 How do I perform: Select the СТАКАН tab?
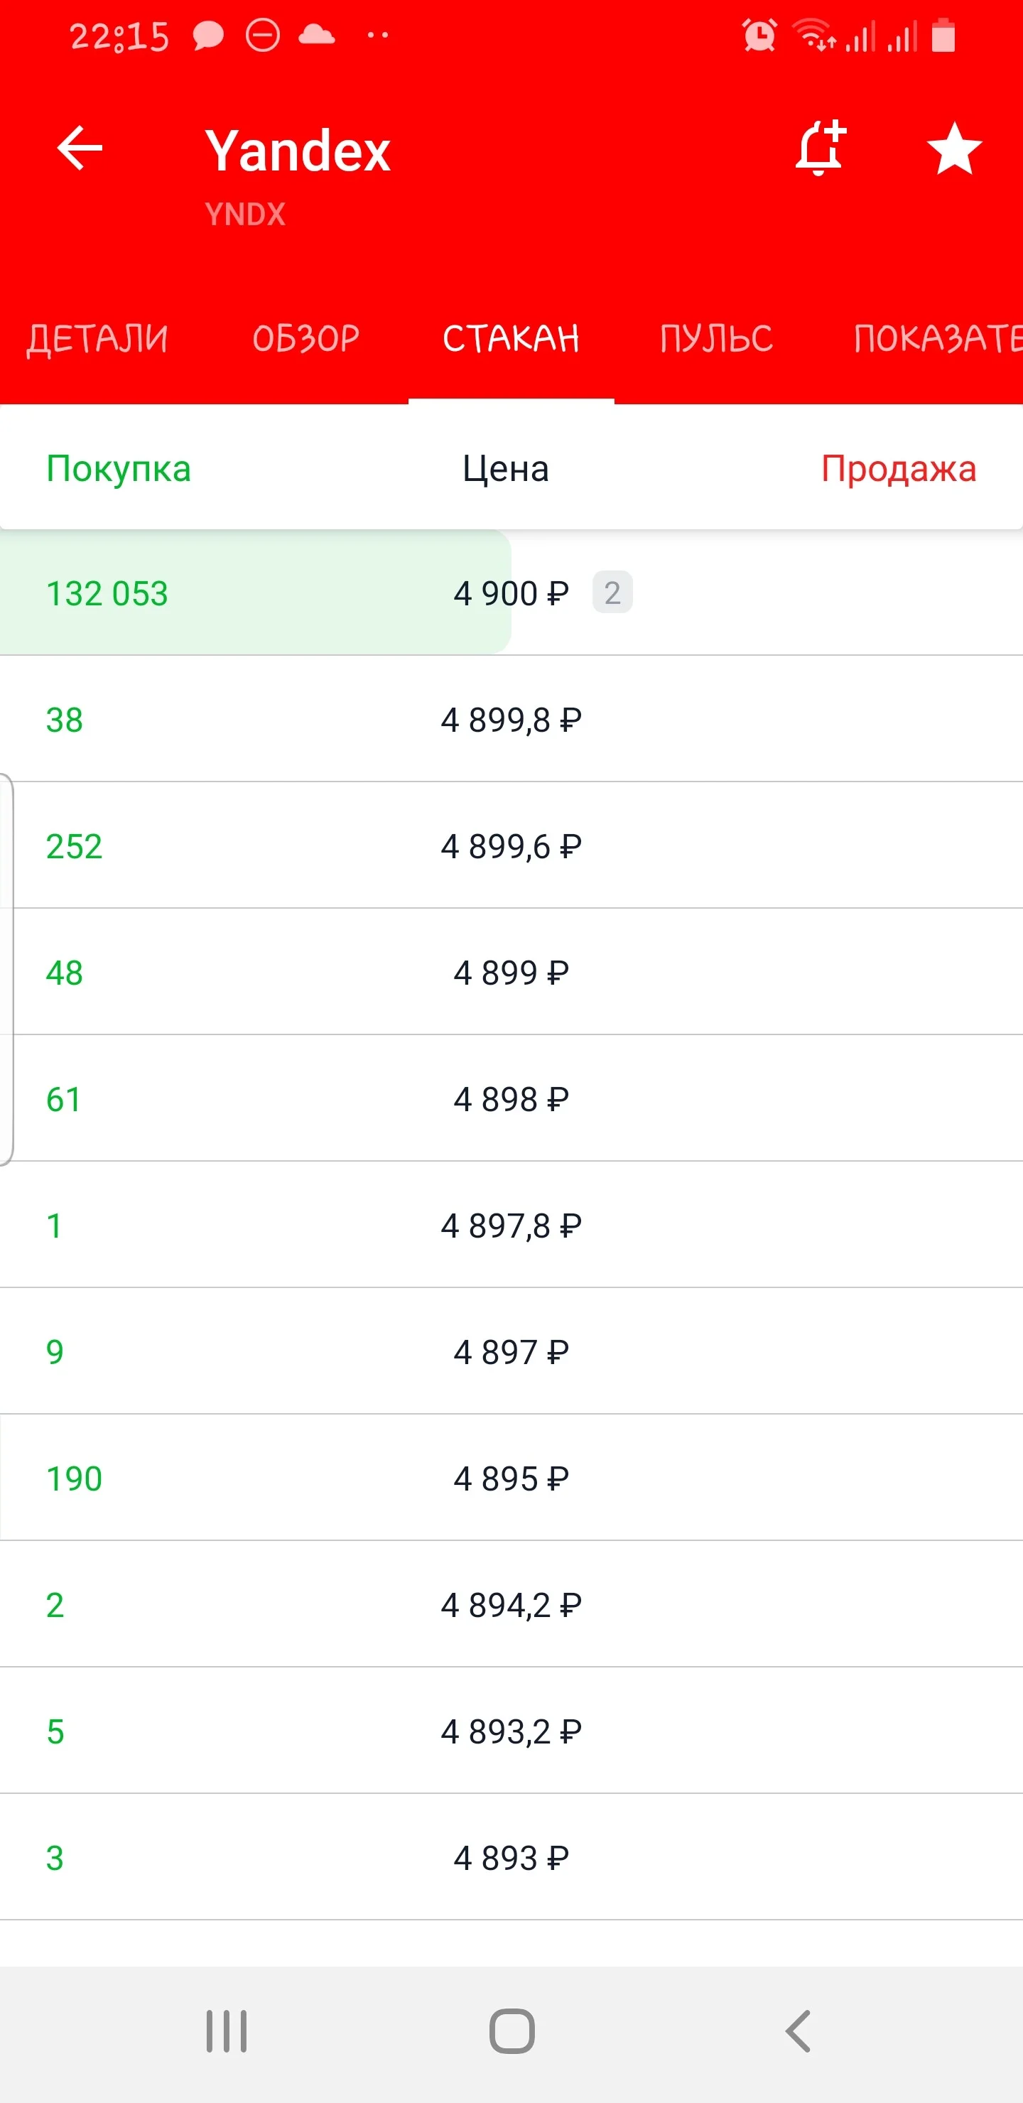(x=511, y=339)
